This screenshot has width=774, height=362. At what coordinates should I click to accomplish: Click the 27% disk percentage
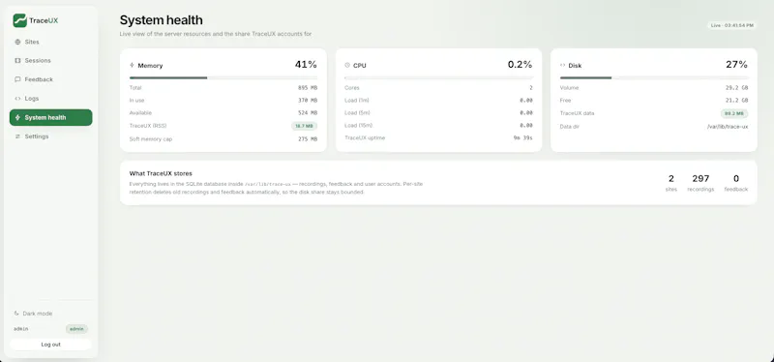click(x=736, y=64)
